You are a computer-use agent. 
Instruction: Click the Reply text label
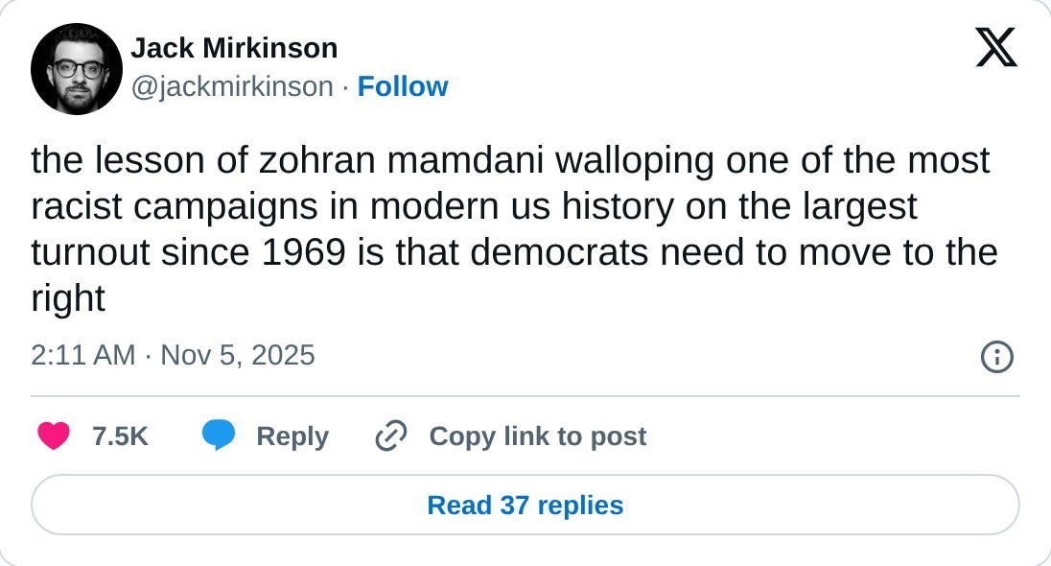(292, 436)
